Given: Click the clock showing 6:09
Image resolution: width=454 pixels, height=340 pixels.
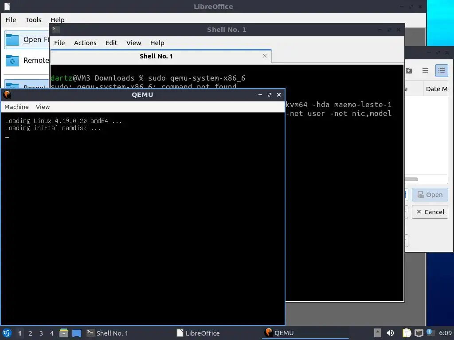Looking at the screenshot, I should point(445,333).
